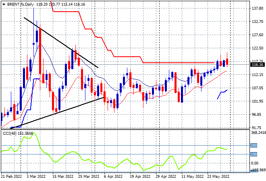Click the 15 Mar 2022 date label
This screenshot has height=181, width=266.
point(63,177)
